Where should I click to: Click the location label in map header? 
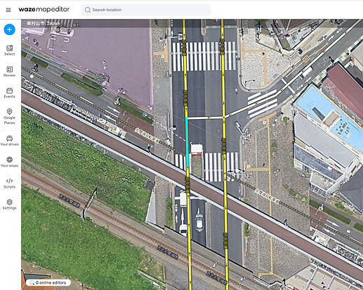tap(44, 24)
